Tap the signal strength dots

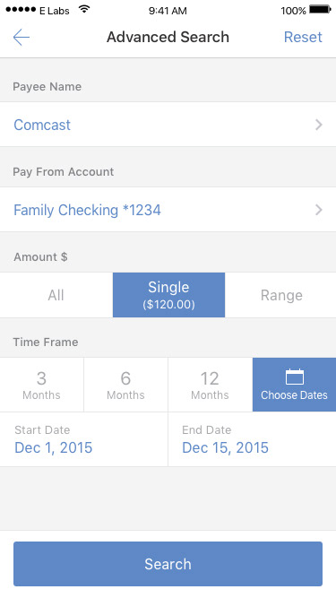tap(21, 10)
